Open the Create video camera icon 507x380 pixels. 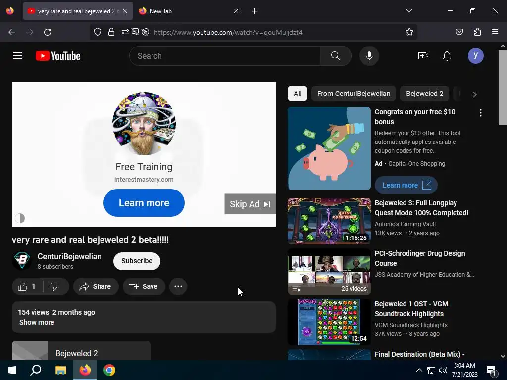tap(423, 56)
